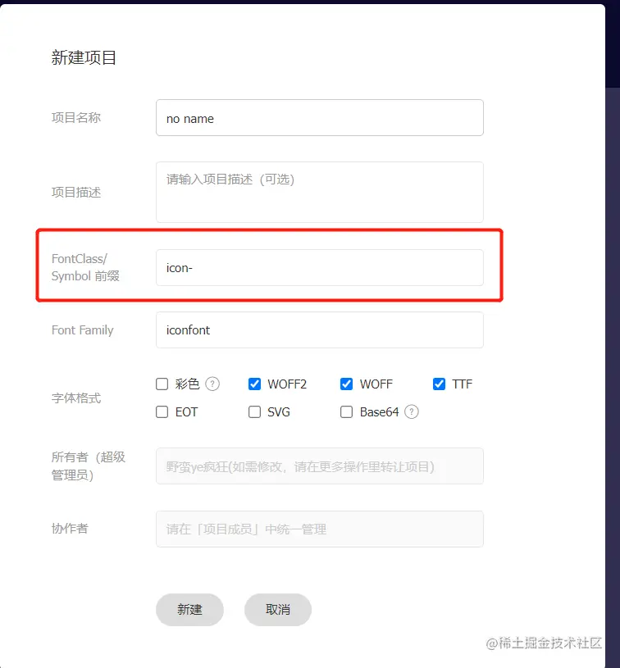Click the Font Family field "iconfont"
The width and height of the screenshot is (620, 668).
(x=319, y=329)
